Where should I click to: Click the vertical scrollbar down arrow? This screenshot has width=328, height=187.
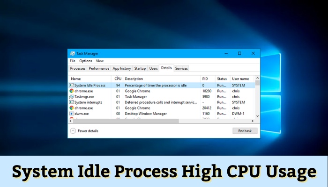tap(258, 116)
